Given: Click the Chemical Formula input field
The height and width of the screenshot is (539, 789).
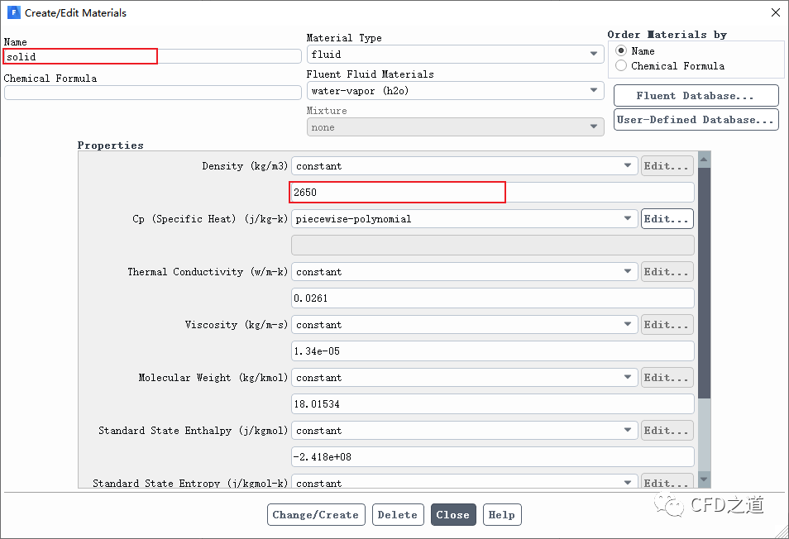Looking at the screenshot, I should (x=152, y=93).
